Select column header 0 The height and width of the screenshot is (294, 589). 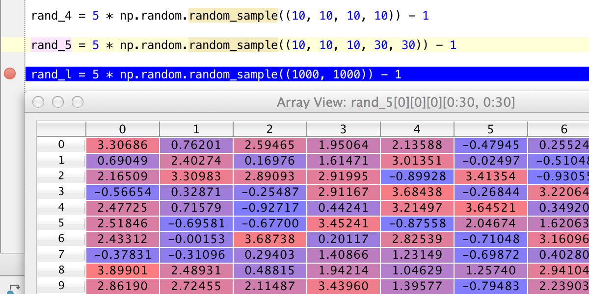pos(123,129)
